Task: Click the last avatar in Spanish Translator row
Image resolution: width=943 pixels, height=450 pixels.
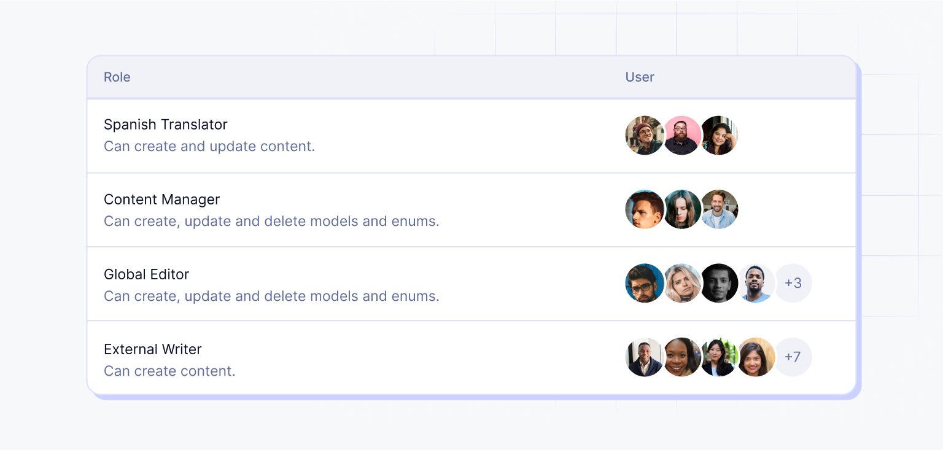Action: tap(720, 136)
